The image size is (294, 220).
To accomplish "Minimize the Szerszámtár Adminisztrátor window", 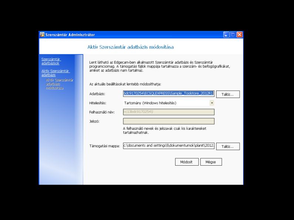I will (226, 35).
